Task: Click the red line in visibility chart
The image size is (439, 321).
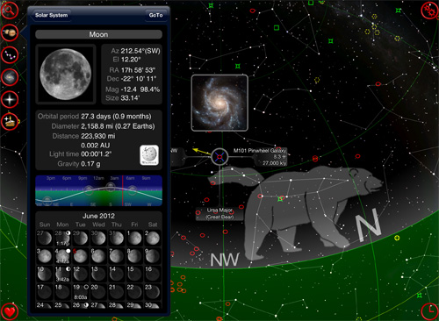Action: click(122, 190)
